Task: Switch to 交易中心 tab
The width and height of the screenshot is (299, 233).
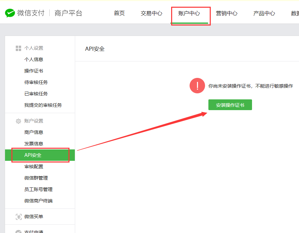Action: pos(151,13)
